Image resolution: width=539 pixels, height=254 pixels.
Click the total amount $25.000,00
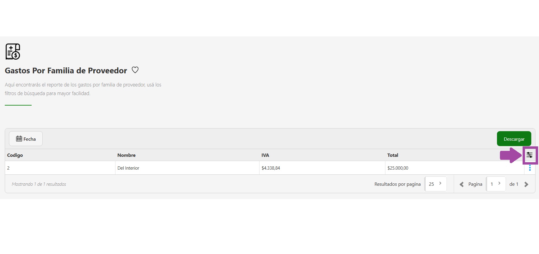pos(398,168)
